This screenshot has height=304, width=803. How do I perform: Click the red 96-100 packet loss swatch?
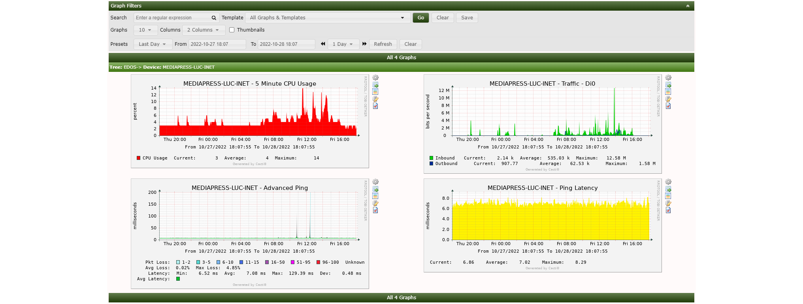318,262
